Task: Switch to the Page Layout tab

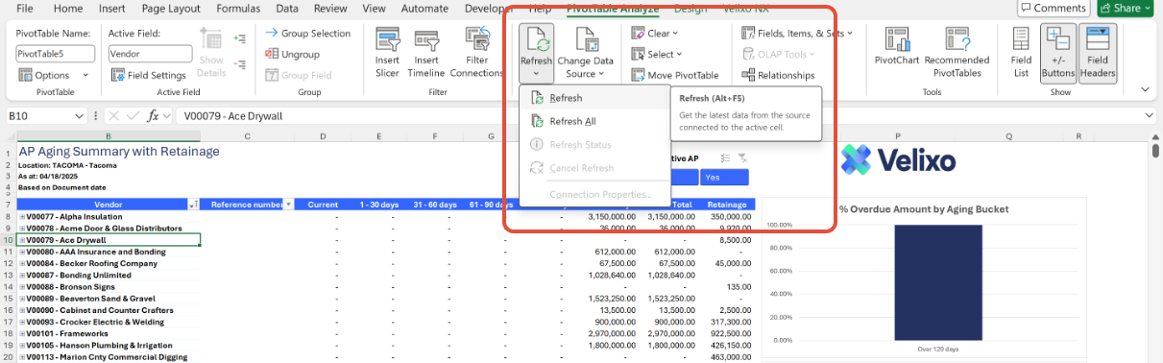Action: [x=171, y=8]
